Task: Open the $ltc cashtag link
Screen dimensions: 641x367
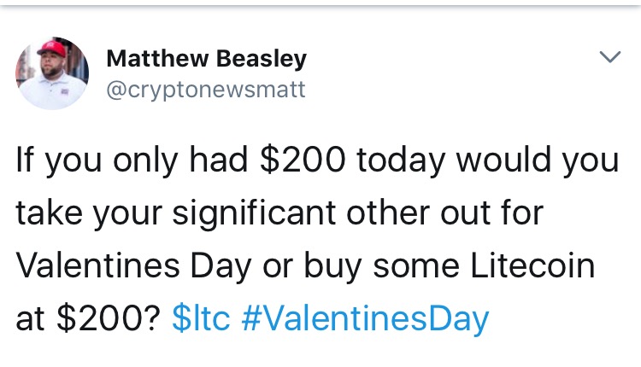Action: (201, 318)
